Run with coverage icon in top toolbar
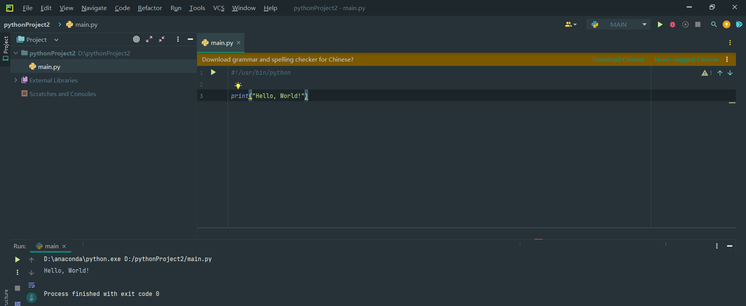The height and width of the screenshot is (306, 746). [685, 24]
